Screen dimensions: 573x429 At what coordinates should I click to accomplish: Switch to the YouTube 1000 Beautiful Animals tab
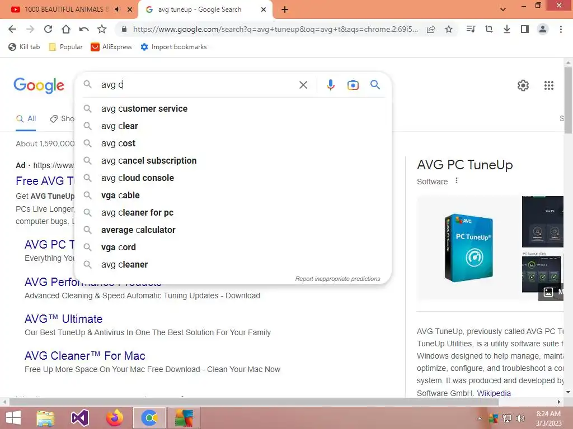coord(66,9)
